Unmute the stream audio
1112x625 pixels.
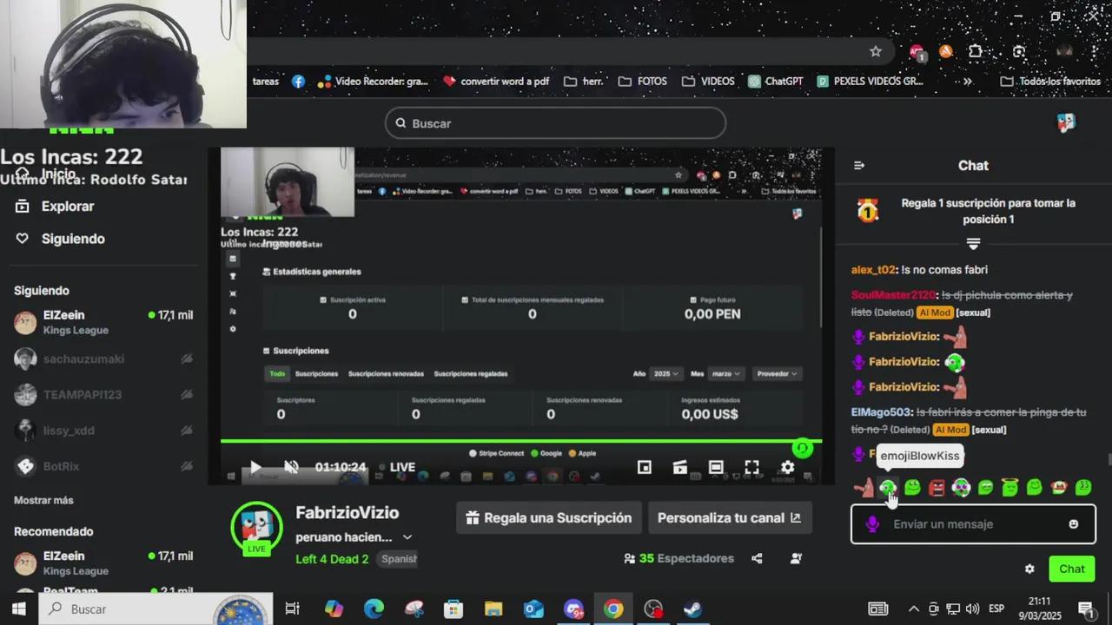(x=292, y=467)
